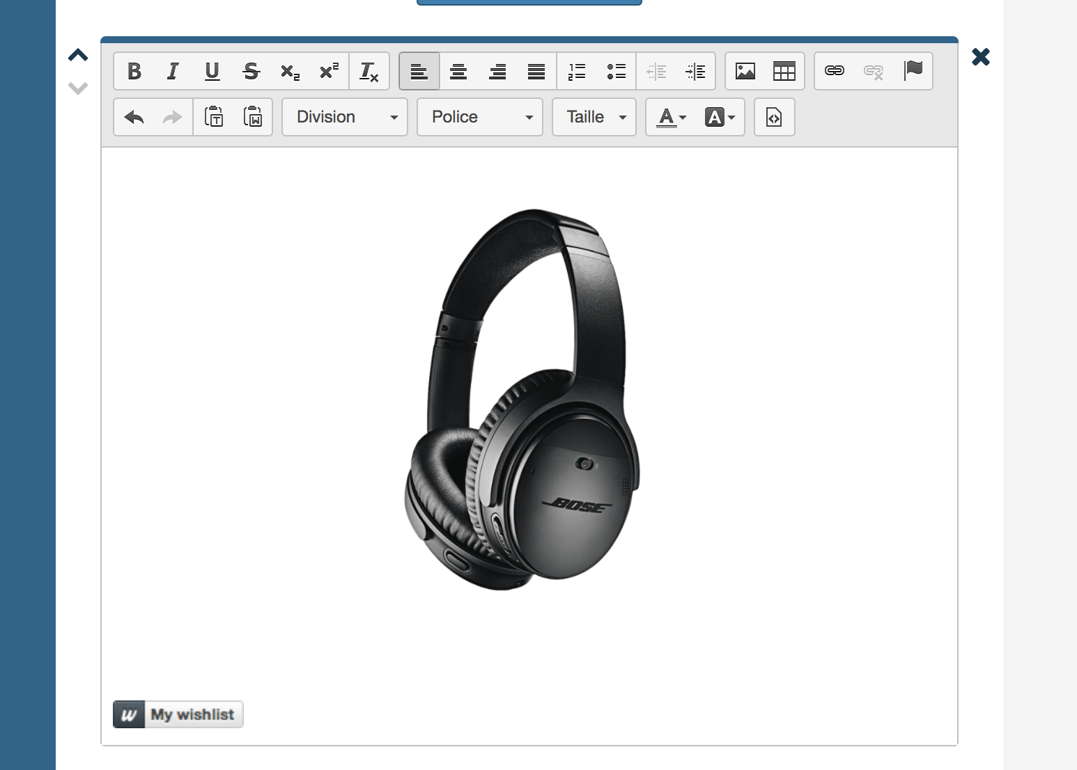Insert a bulleted list
1077x770 pixels.
point(616,71)
